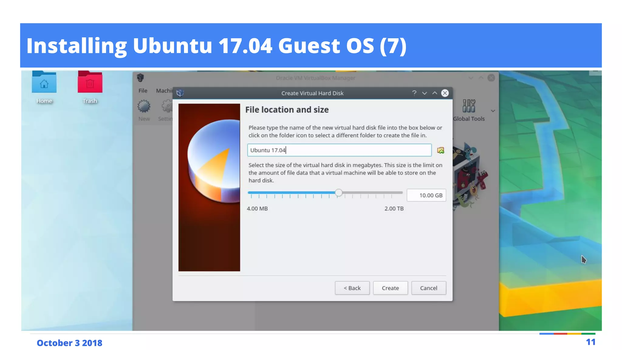
Task: Click the 4.00 MB minimum label
Action: click(x=257, y=209)
